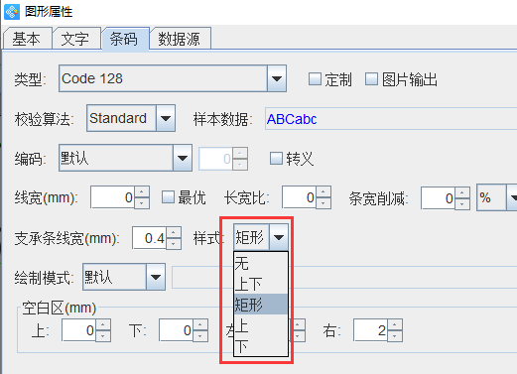Click the 样本数据 field containing ABCabc
Viewport: 517px width, 374px height.
[x=391, y=119]
